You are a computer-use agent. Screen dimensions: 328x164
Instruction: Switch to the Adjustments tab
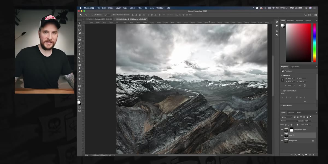coord(295,67)
